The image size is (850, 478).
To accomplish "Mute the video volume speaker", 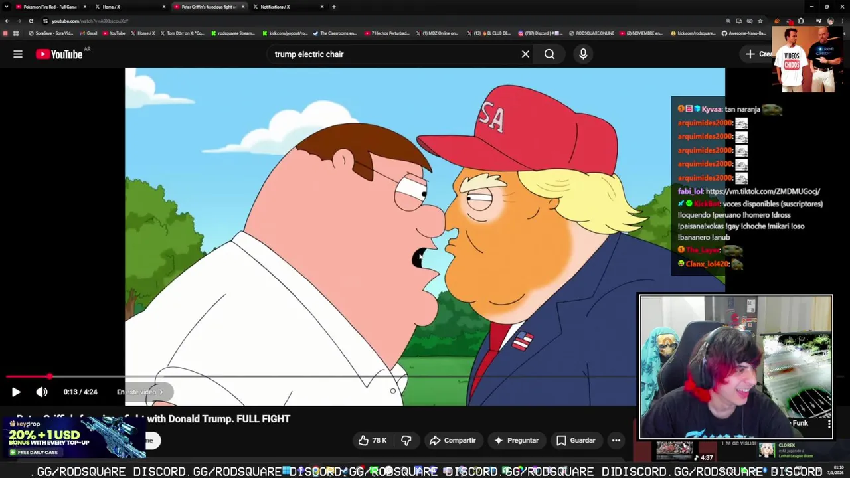I will [x=42, y=392].
